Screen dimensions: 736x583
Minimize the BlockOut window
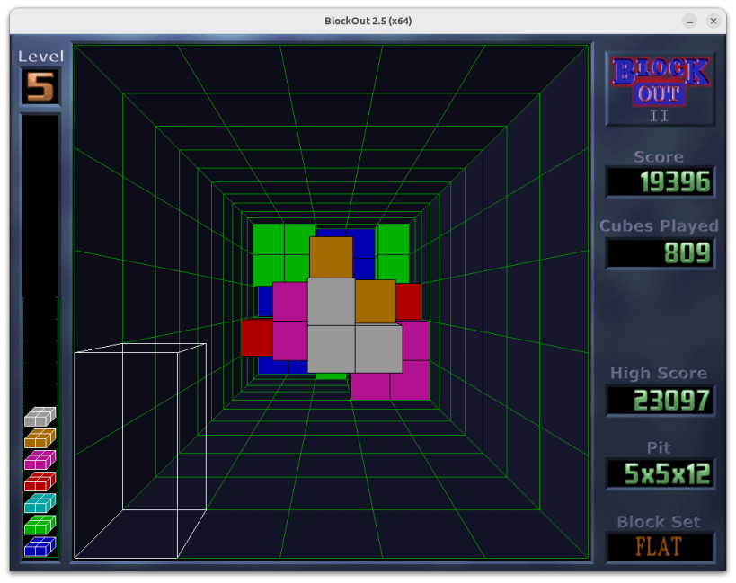[x=689, y=21]
